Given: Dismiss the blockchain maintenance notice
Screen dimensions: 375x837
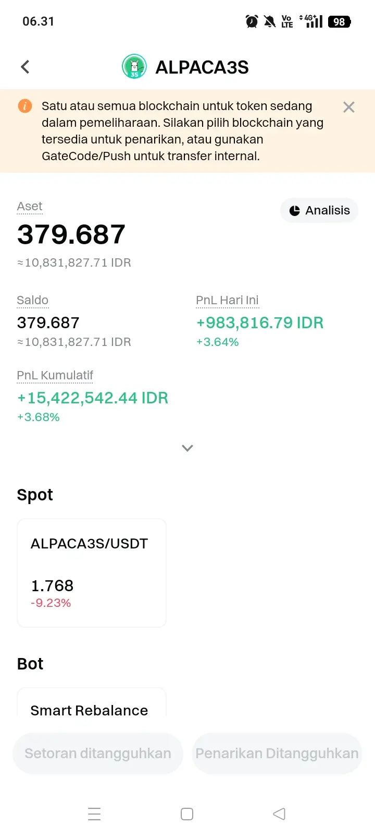Looking at the screenshot, I should (x=349, y=107).
